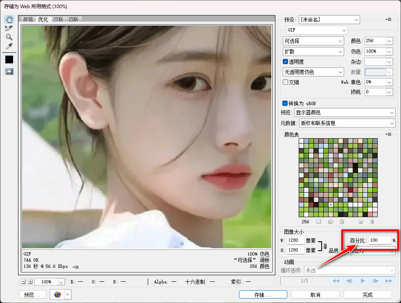Click the black eyedropper color swatch
This screenshot has height=303, width=401.
(9, 59)
